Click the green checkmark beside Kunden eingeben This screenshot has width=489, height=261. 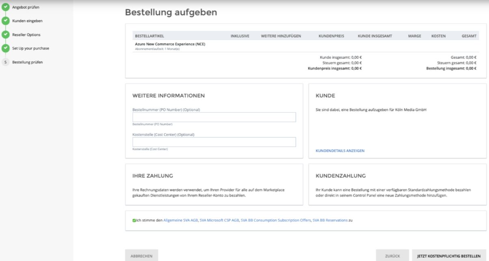point(5,21)
